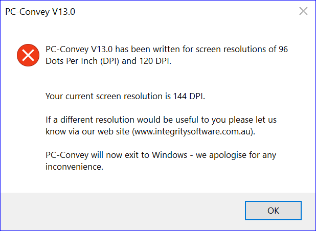
Task: Click the "know via our web site" text
Action: pyautogui.click(x=87, y=131)
